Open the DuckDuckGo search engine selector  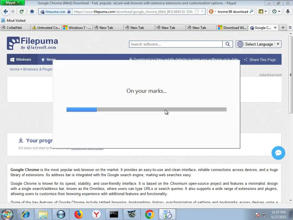(212, 11)
